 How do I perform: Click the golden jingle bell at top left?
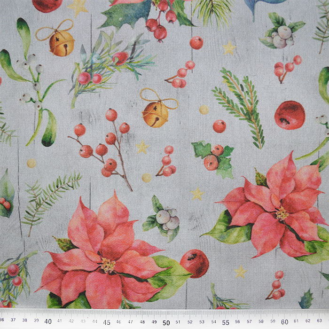pyautogui.click(x=61, y=43)
